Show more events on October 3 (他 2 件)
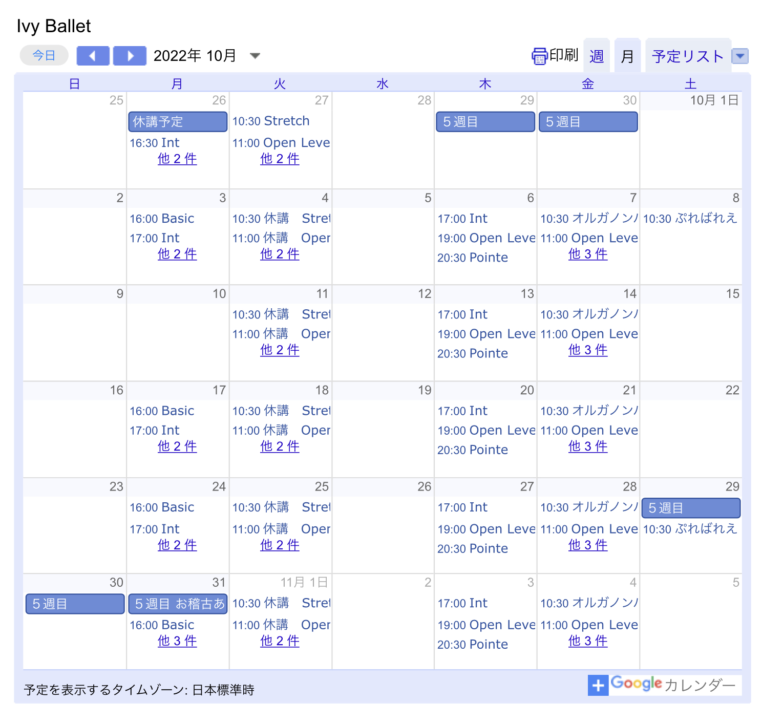Image resolution: width=762 pixels, height=724 pixels. coord(177,254)
